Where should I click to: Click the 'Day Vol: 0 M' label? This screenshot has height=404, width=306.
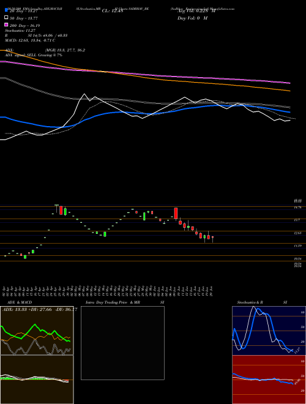pos(192,18)
